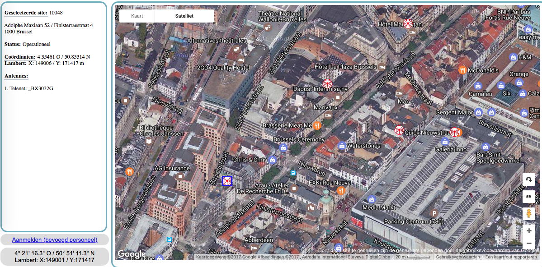Click the Daoust Interim place icon

(339, 97)
